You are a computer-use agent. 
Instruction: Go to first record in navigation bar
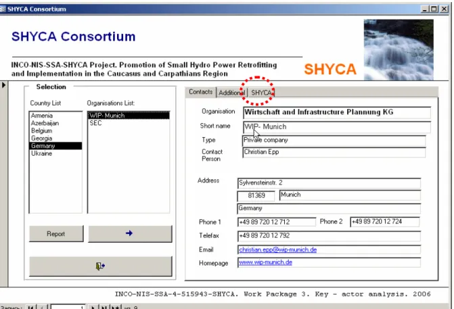31,307
